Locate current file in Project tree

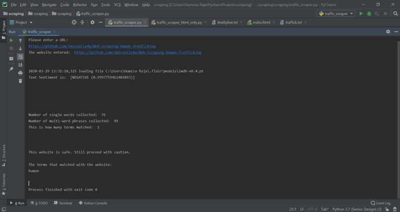tap(74, 22)
